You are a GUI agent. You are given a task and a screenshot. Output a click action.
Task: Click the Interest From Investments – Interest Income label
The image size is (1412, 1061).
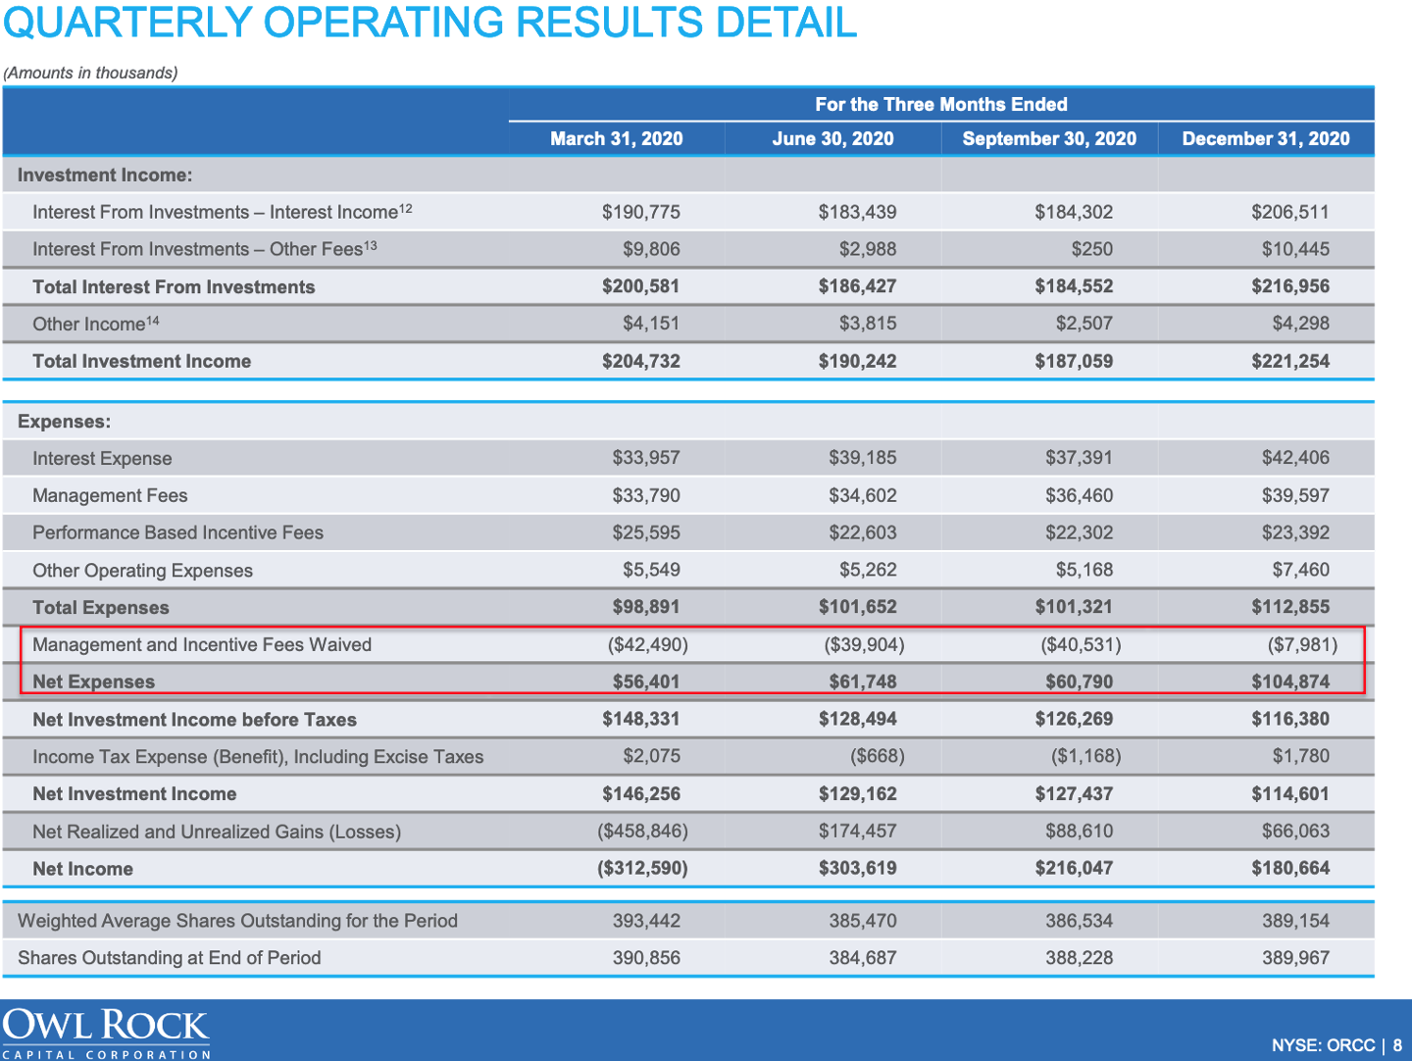(x=222, y=212)
